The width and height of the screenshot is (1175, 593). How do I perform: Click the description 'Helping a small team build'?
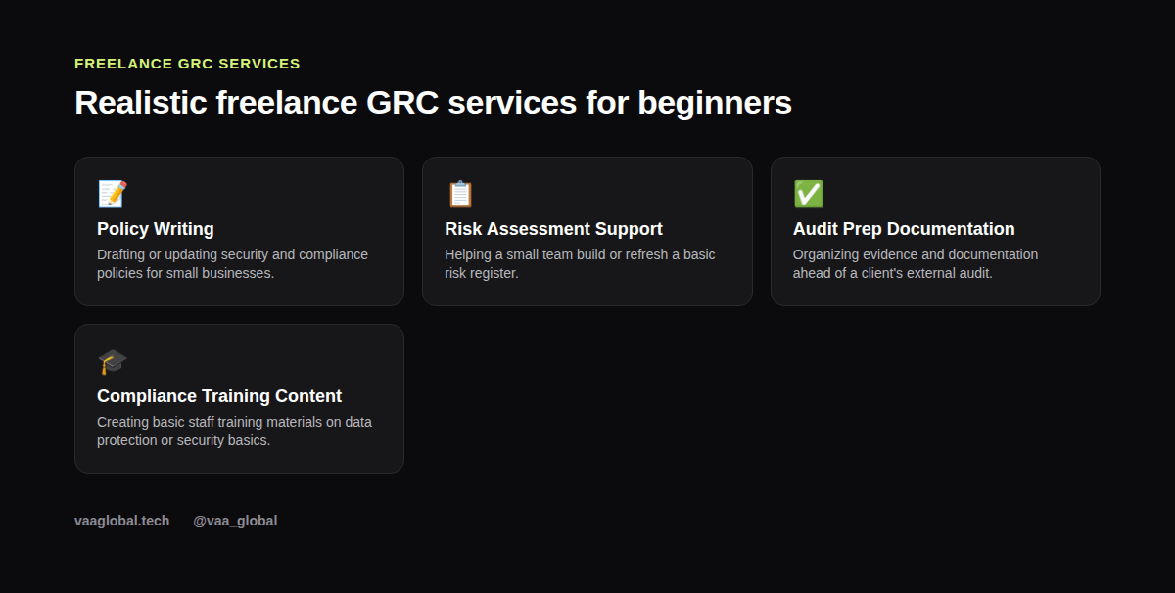pyautogui.click(x=580, y=264)
